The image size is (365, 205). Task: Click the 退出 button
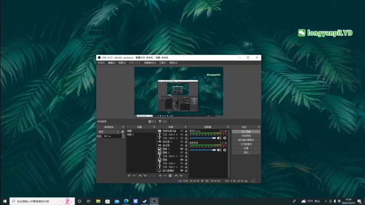click(x=246, y=153)
